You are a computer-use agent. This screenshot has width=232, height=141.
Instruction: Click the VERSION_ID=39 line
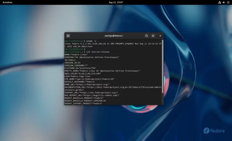73,63
